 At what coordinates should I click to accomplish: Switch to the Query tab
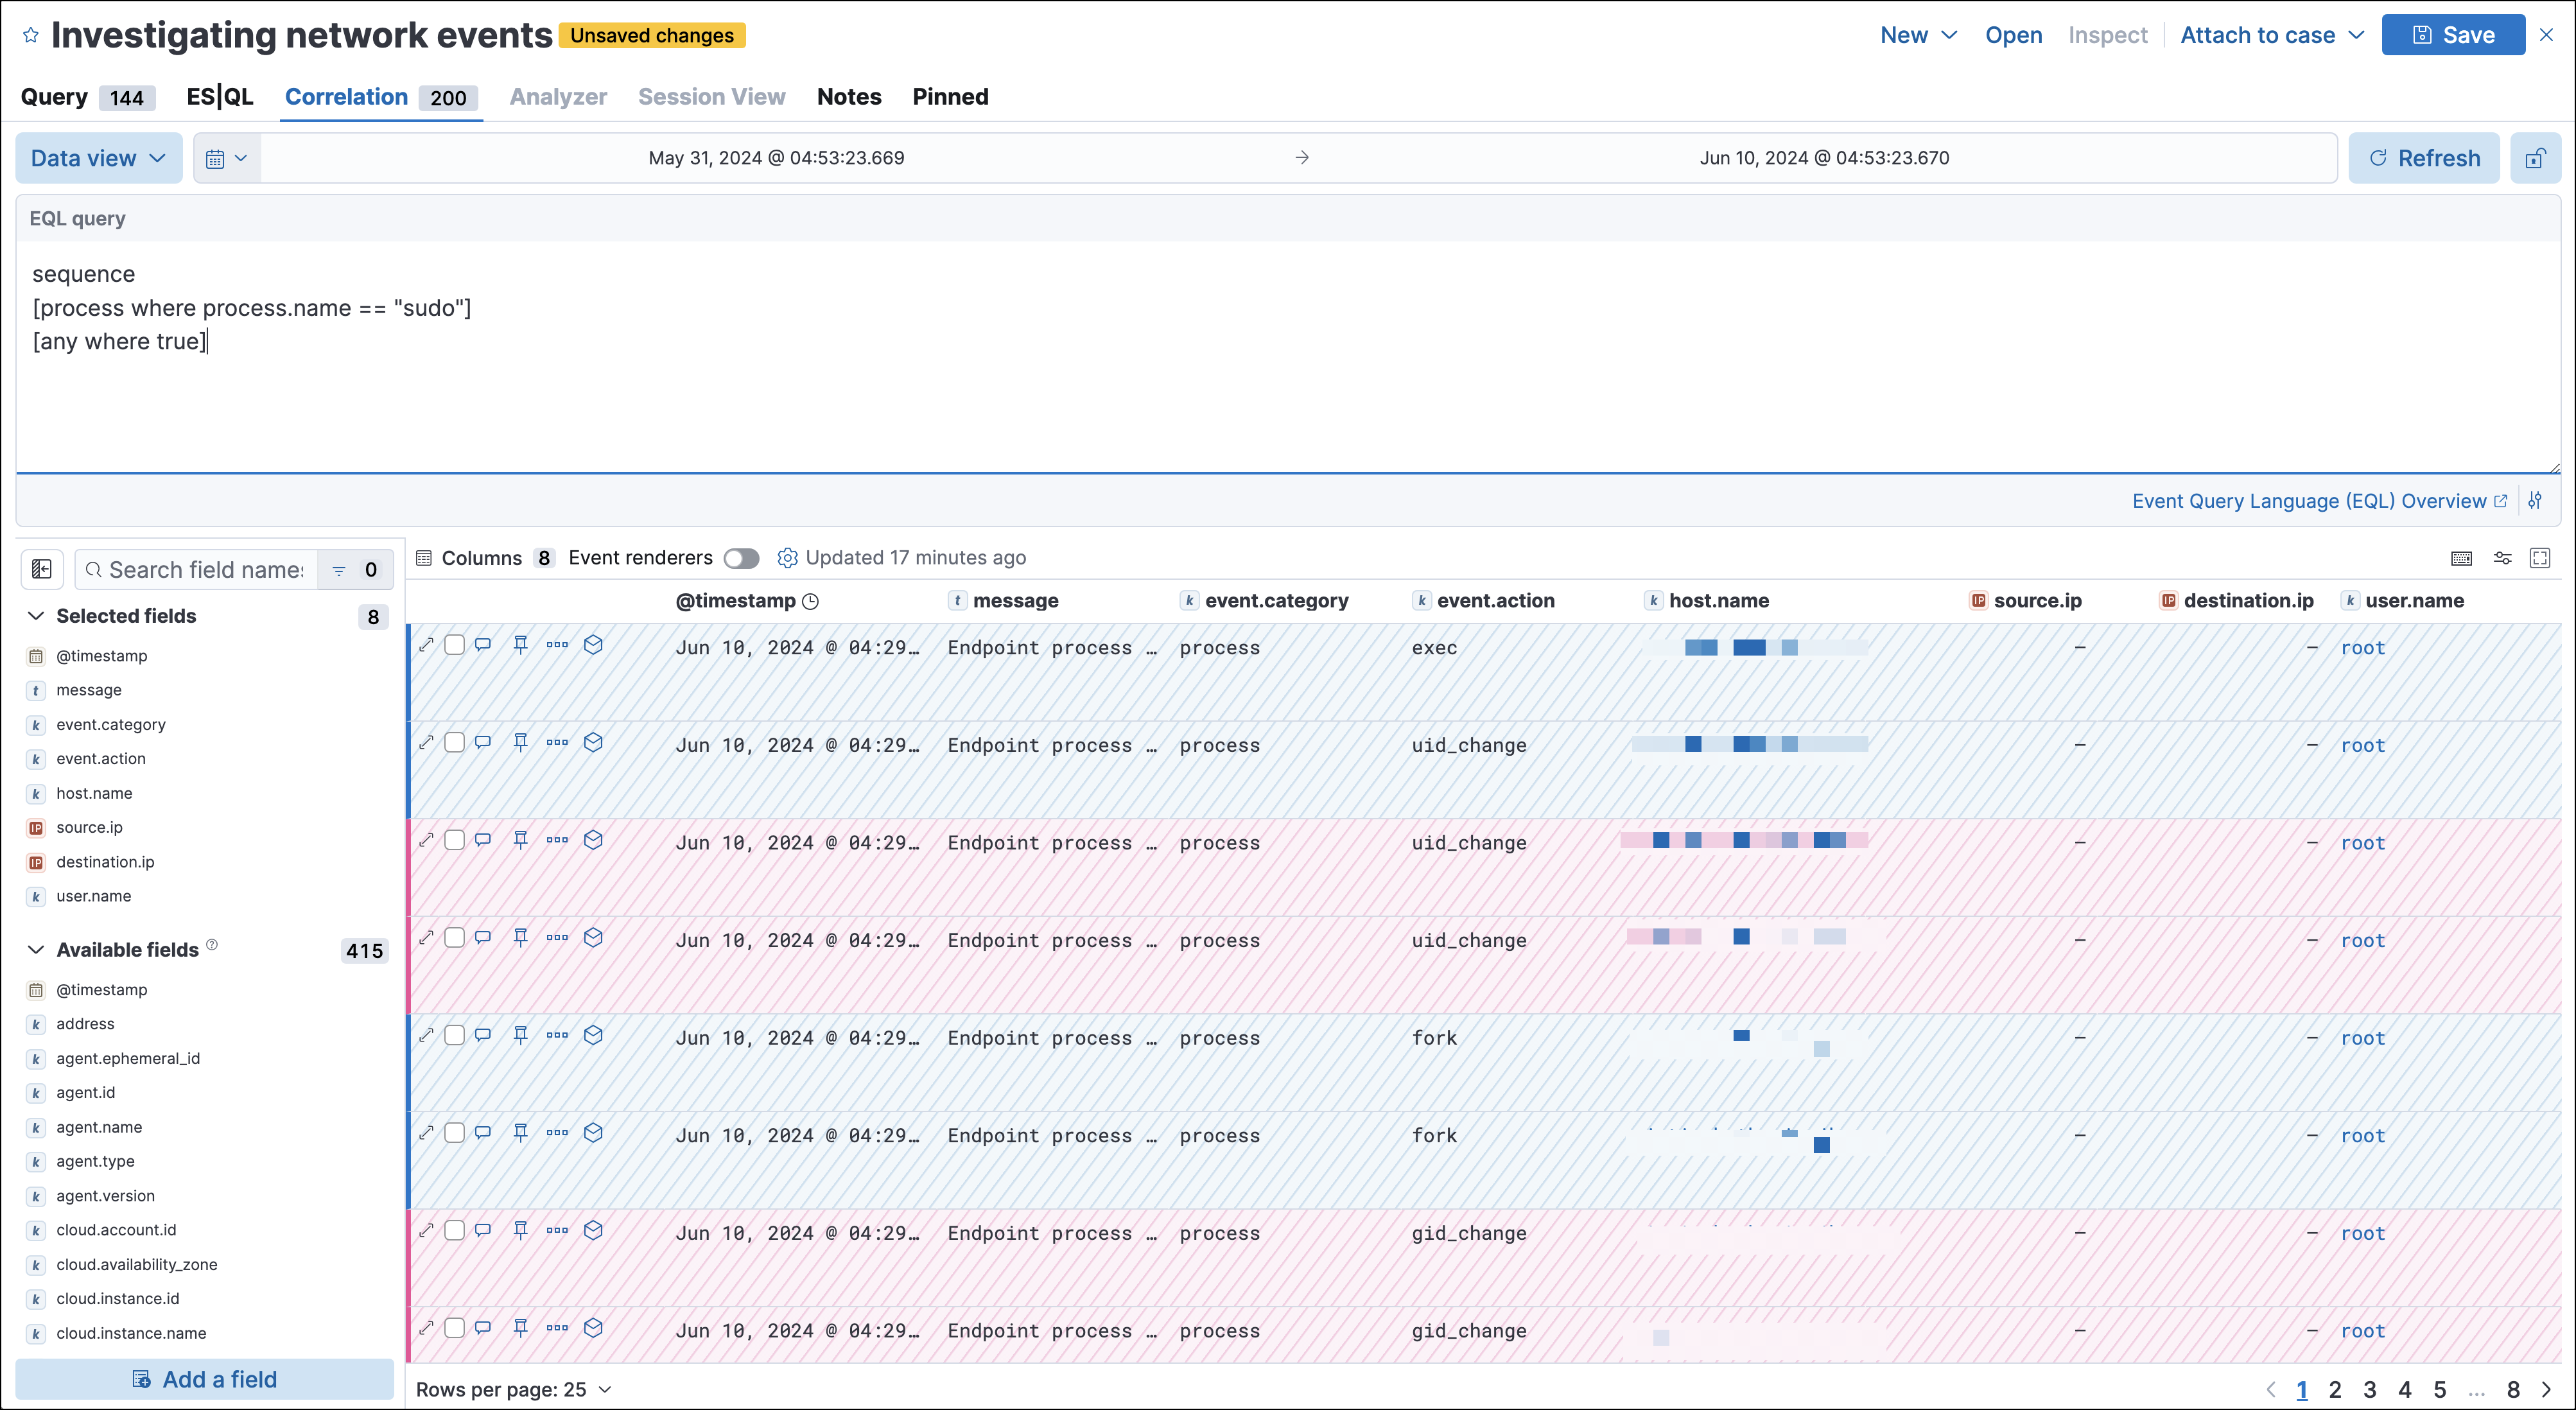coord(54,97)
